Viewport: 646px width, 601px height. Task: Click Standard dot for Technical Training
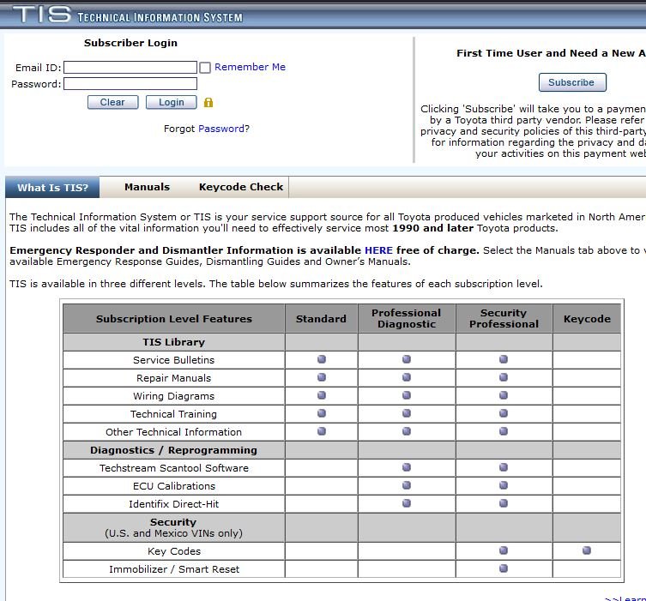click(x=322, y=413)
